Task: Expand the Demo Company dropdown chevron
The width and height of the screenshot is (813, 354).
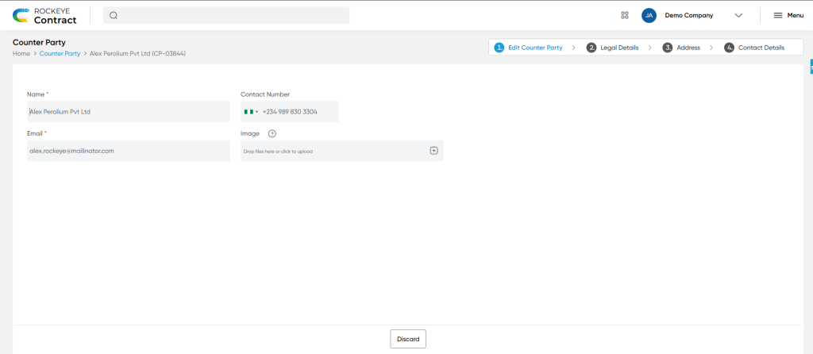Action: (738, 16)
